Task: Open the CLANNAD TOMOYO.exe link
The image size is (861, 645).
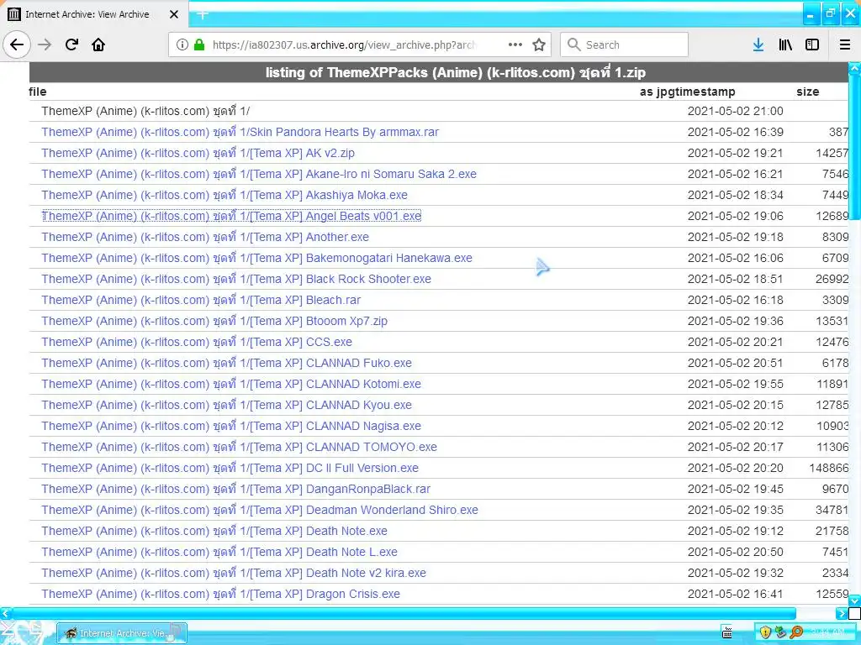Action: tap(239, 447)
